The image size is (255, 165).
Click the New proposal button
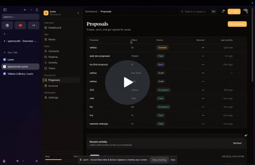(237, 24)
